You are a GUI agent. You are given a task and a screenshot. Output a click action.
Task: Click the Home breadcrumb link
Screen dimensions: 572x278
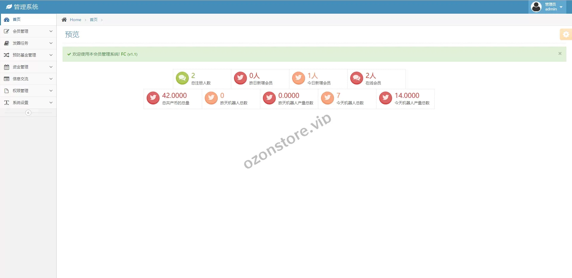(x=75, y=20)
